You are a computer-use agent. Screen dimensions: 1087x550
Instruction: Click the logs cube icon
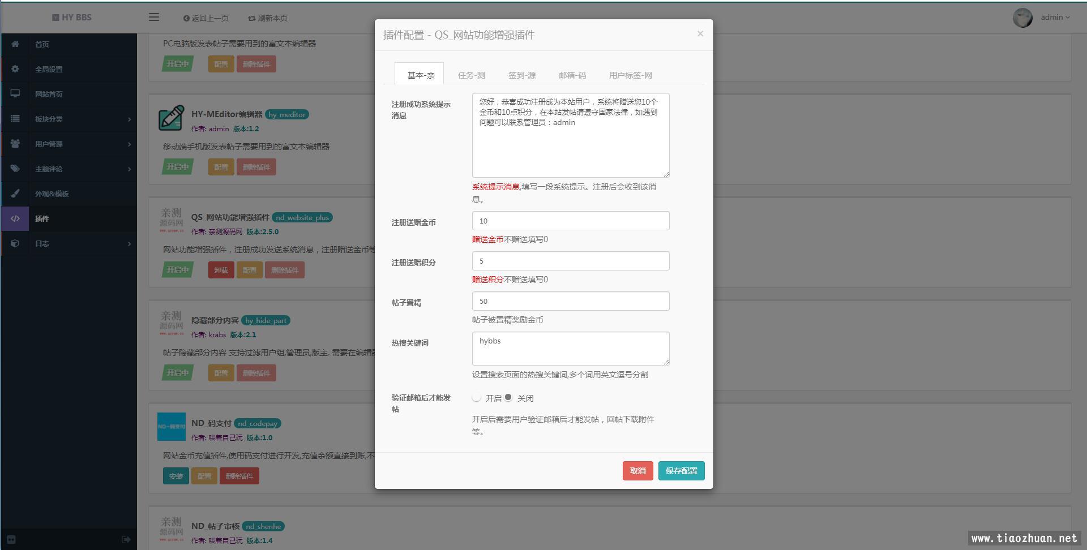(x=15, y=243)
